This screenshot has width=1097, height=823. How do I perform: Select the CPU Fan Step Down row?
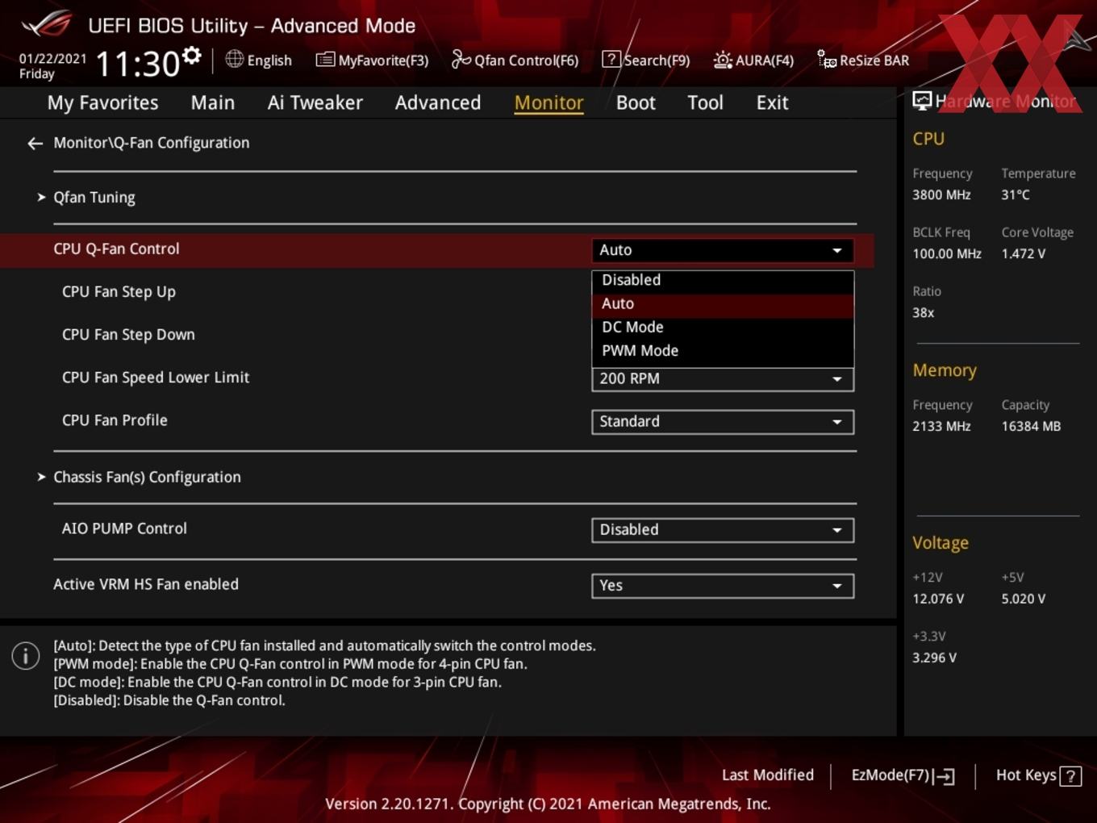point(128,335)
